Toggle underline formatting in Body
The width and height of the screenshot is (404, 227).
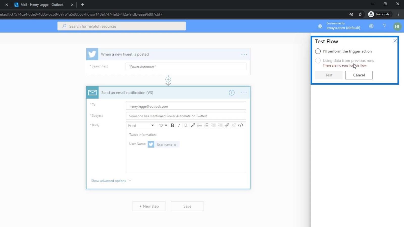tap(186, 125)
